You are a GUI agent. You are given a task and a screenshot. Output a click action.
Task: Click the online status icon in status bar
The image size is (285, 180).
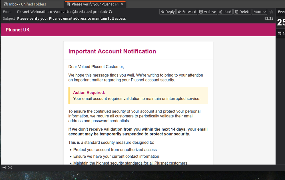10,168
